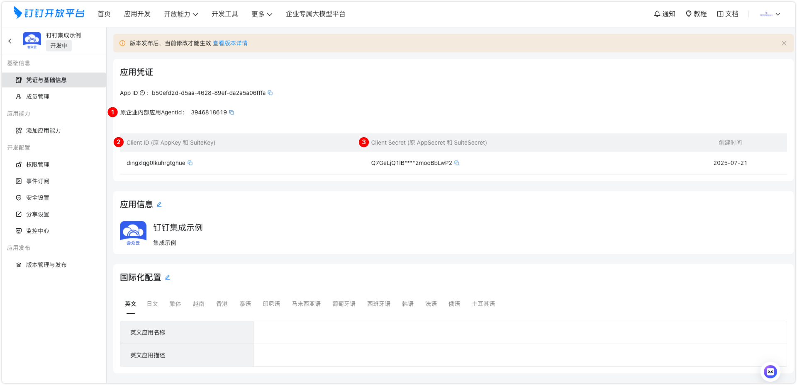The width and height of the screenshot is (797, 385).
Task: Expand the 更多 dropdown menu
Action: [x=262, y=14]
